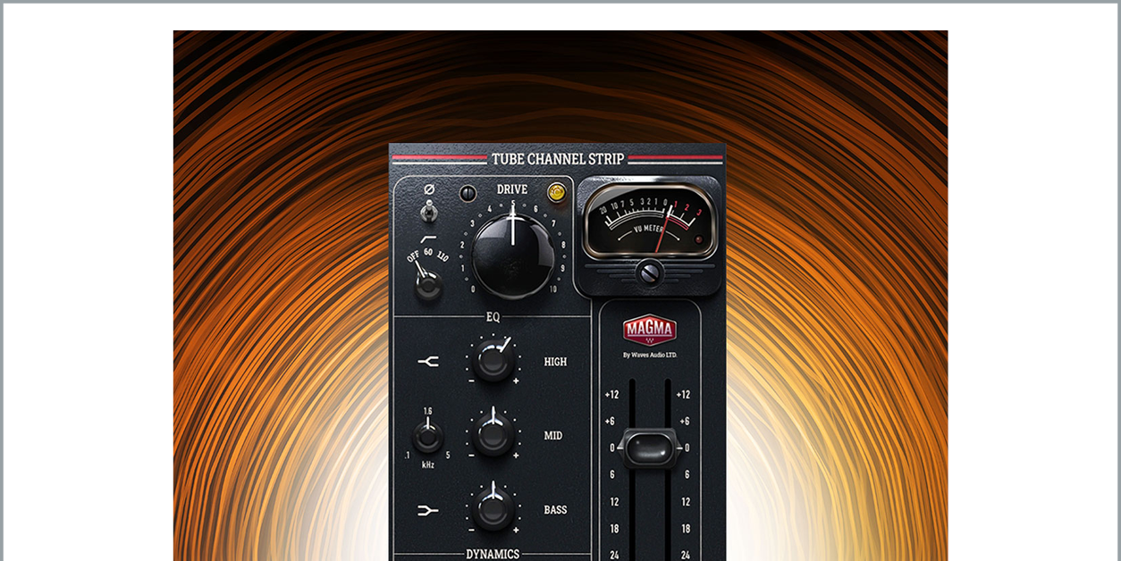The image size is (1121, 561).
Task: Flip the phase invert toggle switch
Action: (428, 211)
